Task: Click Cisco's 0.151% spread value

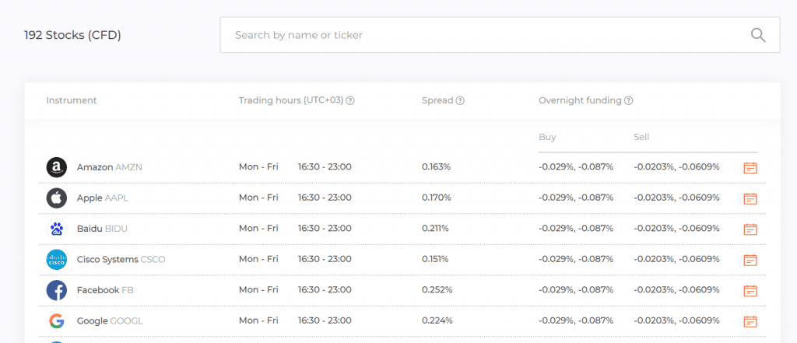Action: (x=435, y=260)
